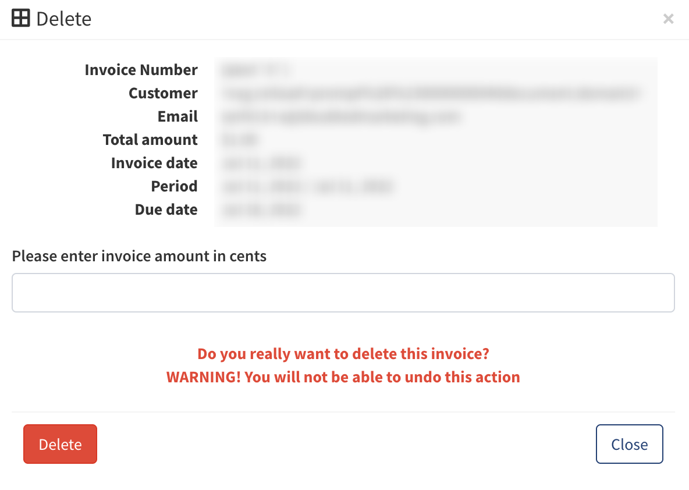
Task: Select the Customer label
Action: click(x=163, y=93)
